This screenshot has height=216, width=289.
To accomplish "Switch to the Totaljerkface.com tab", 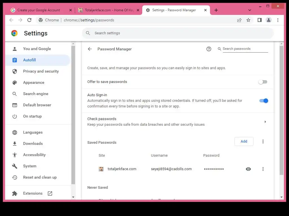I will point(108,10).
